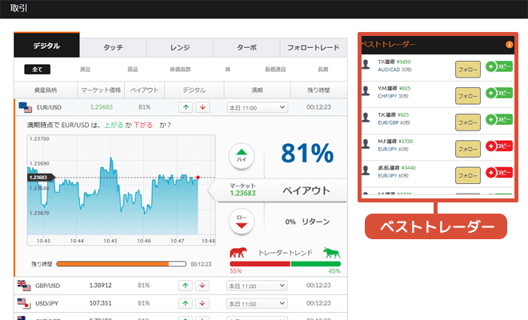Click the green bull trend icon
The width and height of the screenshot is (528, 320).
click(332, 252)
